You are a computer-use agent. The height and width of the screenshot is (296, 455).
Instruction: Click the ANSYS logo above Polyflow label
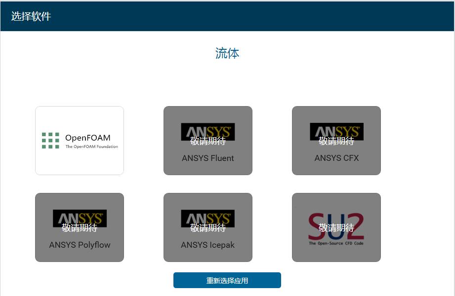click(x=80, y=219)
